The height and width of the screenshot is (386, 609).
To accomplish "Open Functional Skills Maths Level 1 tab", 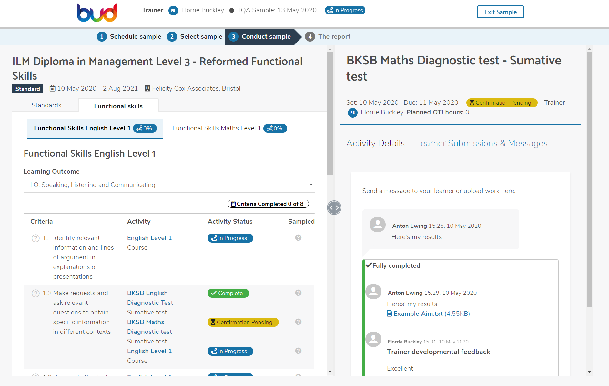I will [229, 129].
